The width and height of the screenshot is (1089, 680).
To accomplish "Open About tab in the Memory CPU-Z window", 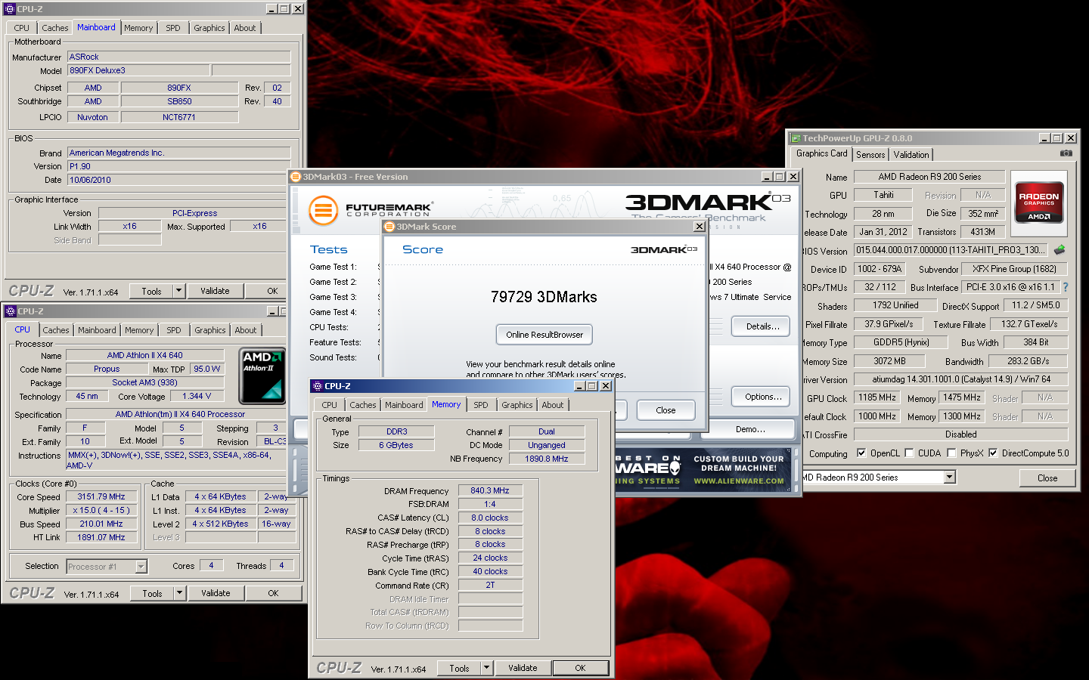I will click(x=553, y=405).
